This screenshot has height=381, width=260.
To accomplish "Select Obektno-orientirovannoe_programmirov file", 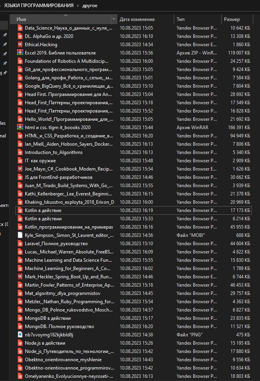I will pos(70,368).
